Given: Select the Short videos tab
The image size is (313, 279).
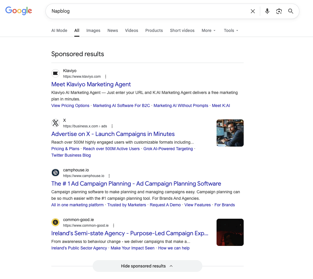Looking at the screenshot, I should (x=182, y=30).
